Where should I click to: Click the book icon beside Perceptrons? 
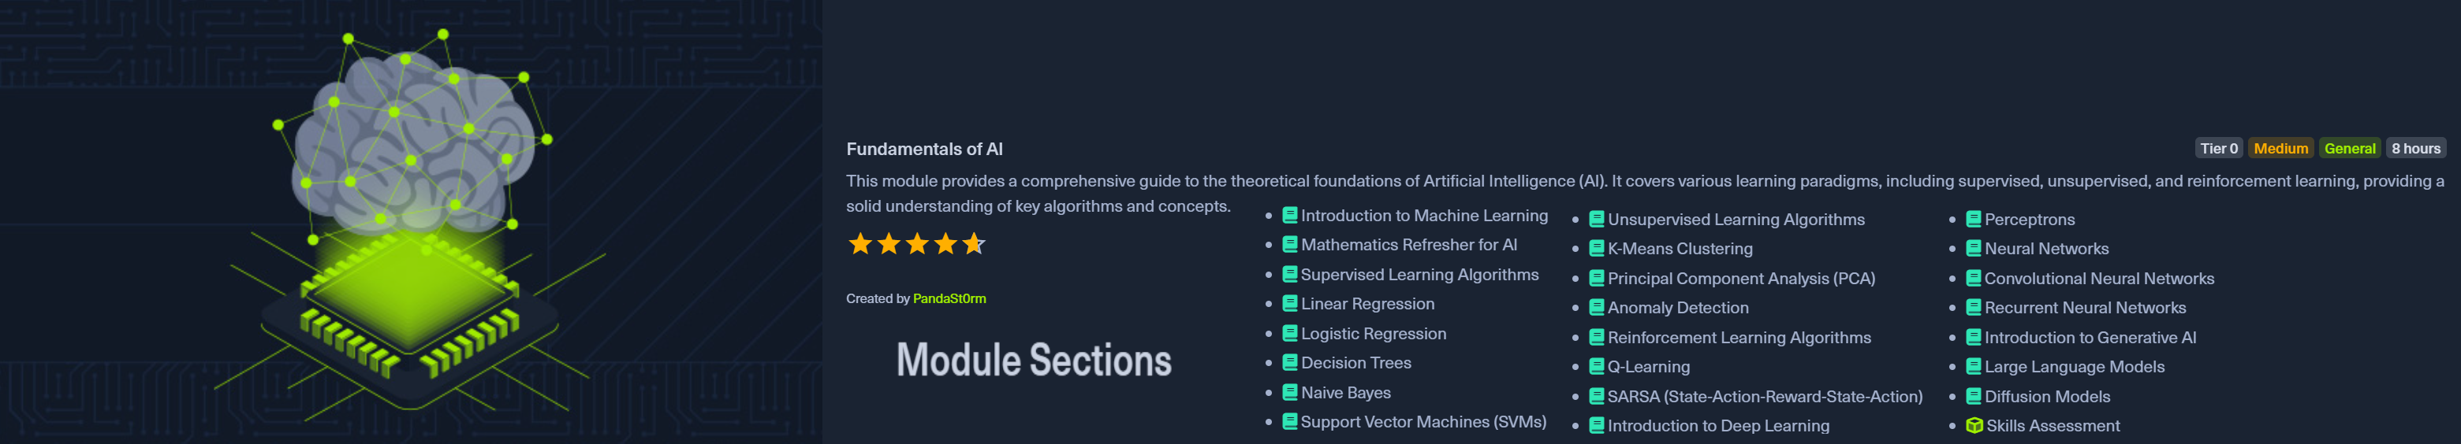pos(1973,220)
